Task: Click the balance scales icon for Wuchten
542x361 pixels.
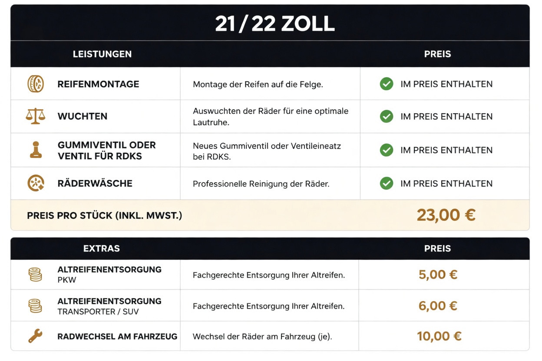Action: click(36, 116)
